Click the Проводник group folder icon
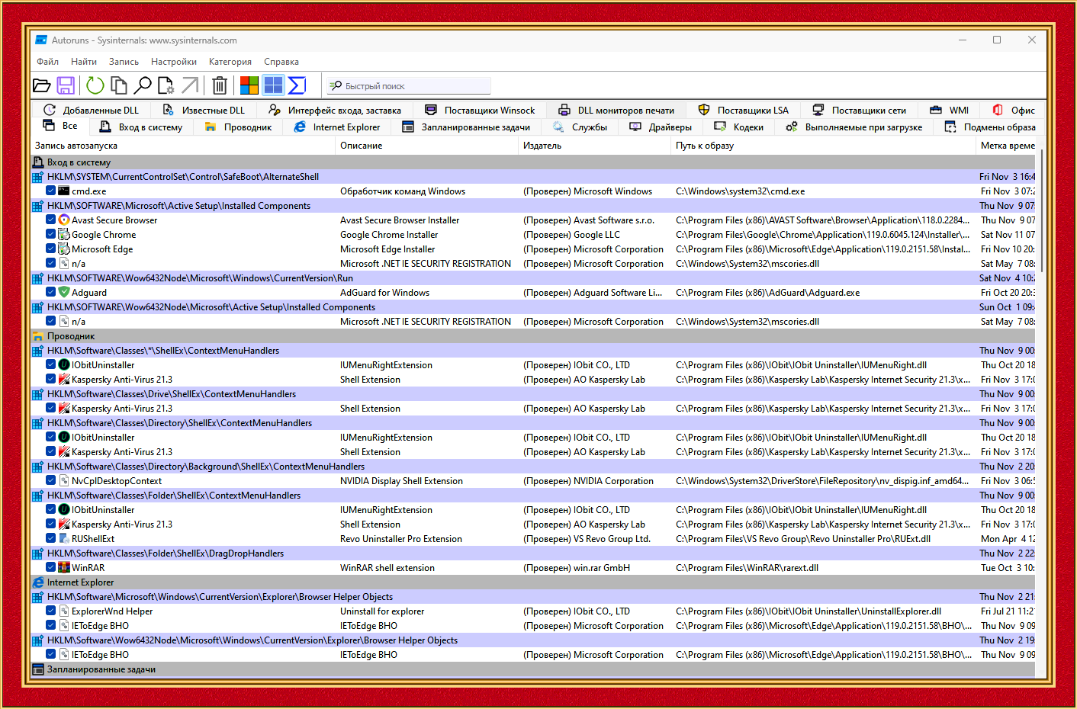1077x709 pixels. [38, 336]
